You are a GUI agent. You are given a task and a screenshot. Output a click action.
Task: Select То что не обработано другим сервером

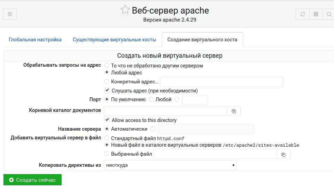click(107, 65)
